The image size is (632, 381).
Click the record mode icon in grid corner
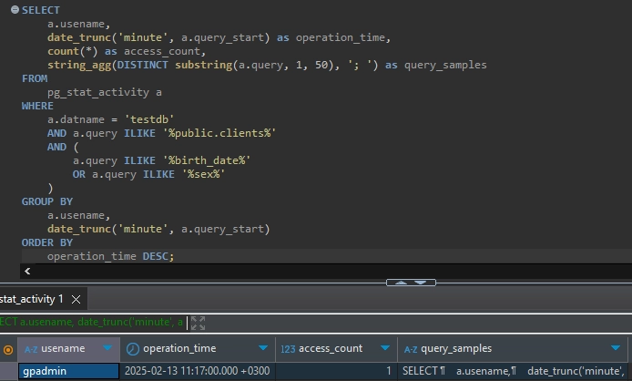pos(8,349)
